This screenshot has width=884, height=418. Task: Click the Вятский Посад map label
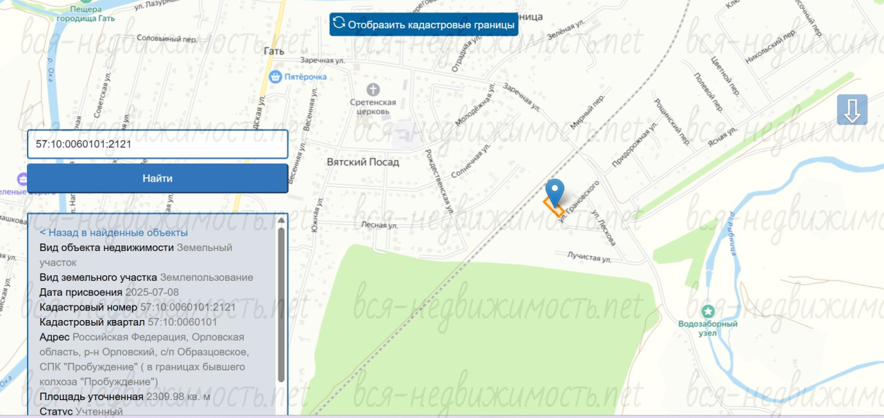pyautogui.click(x=363, y=161)
